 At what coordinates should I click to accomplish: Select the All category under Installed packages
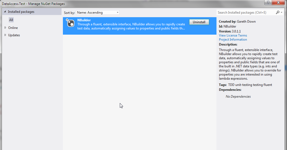tap(11, 20)
